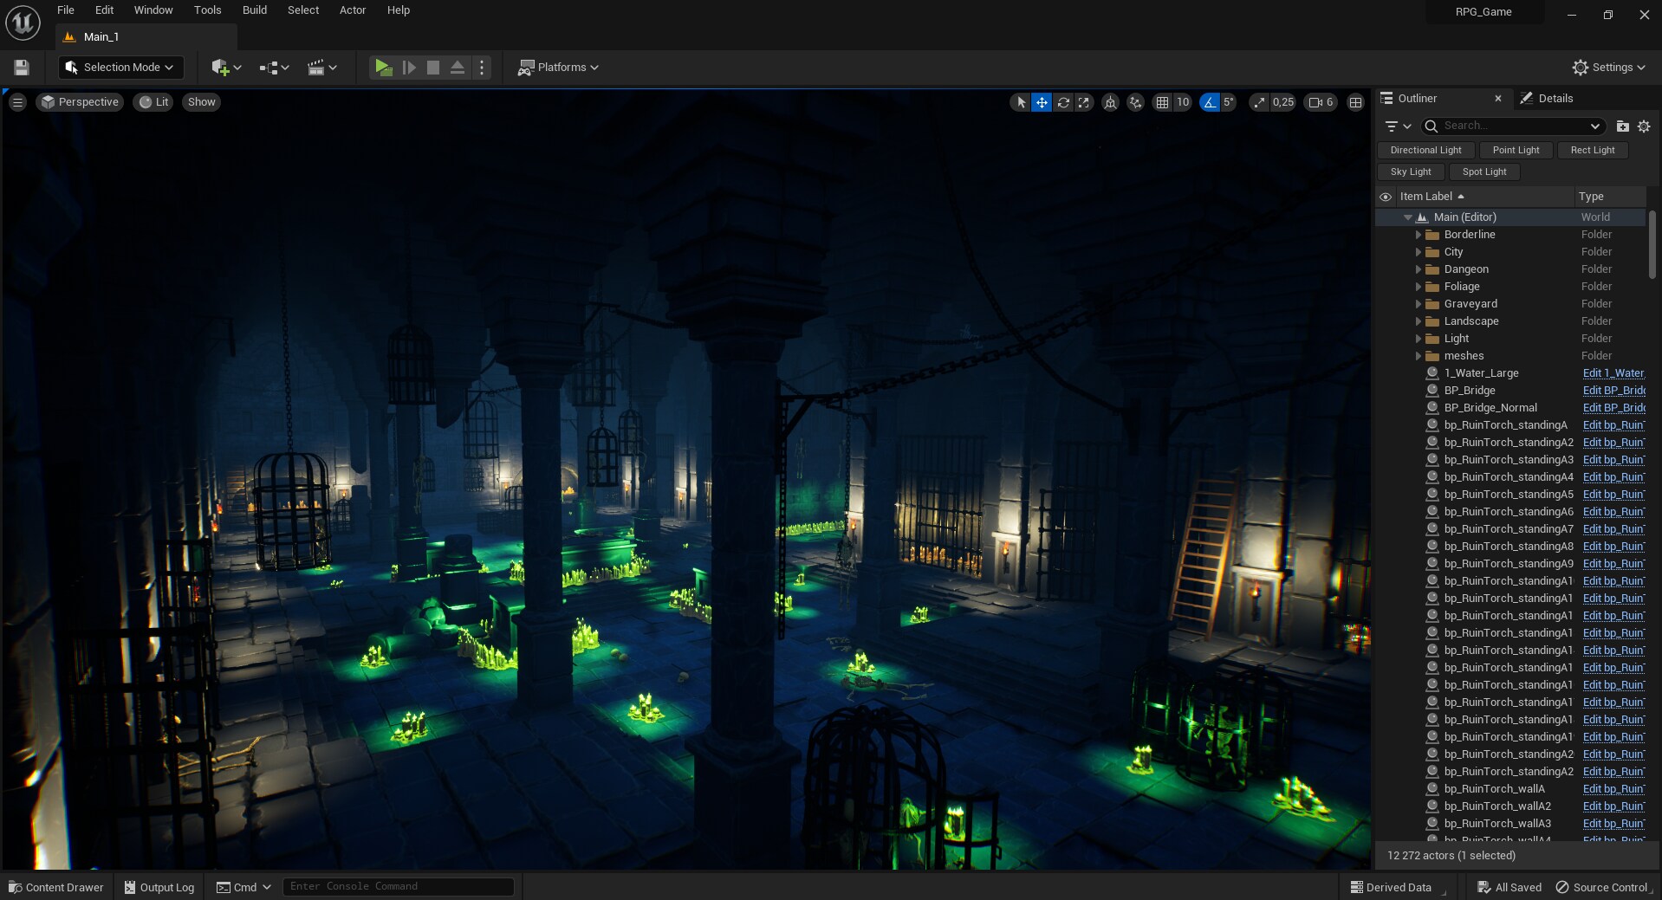Open the Selection Mode dropdown
The height and width of the screenshot is (900, 1662).
point(120,68)
